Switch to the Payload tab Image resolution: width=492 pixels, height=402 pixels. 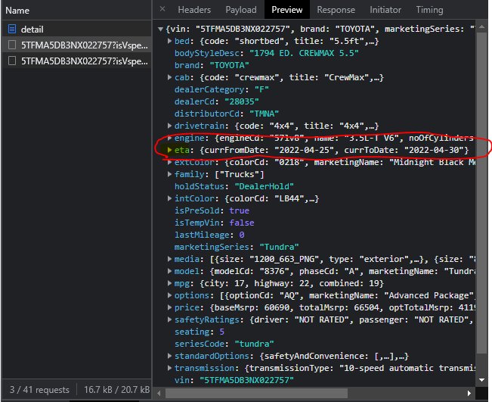coord(241,10)
